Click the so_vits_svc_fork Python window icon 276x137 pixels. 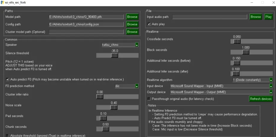coord(2,2)
